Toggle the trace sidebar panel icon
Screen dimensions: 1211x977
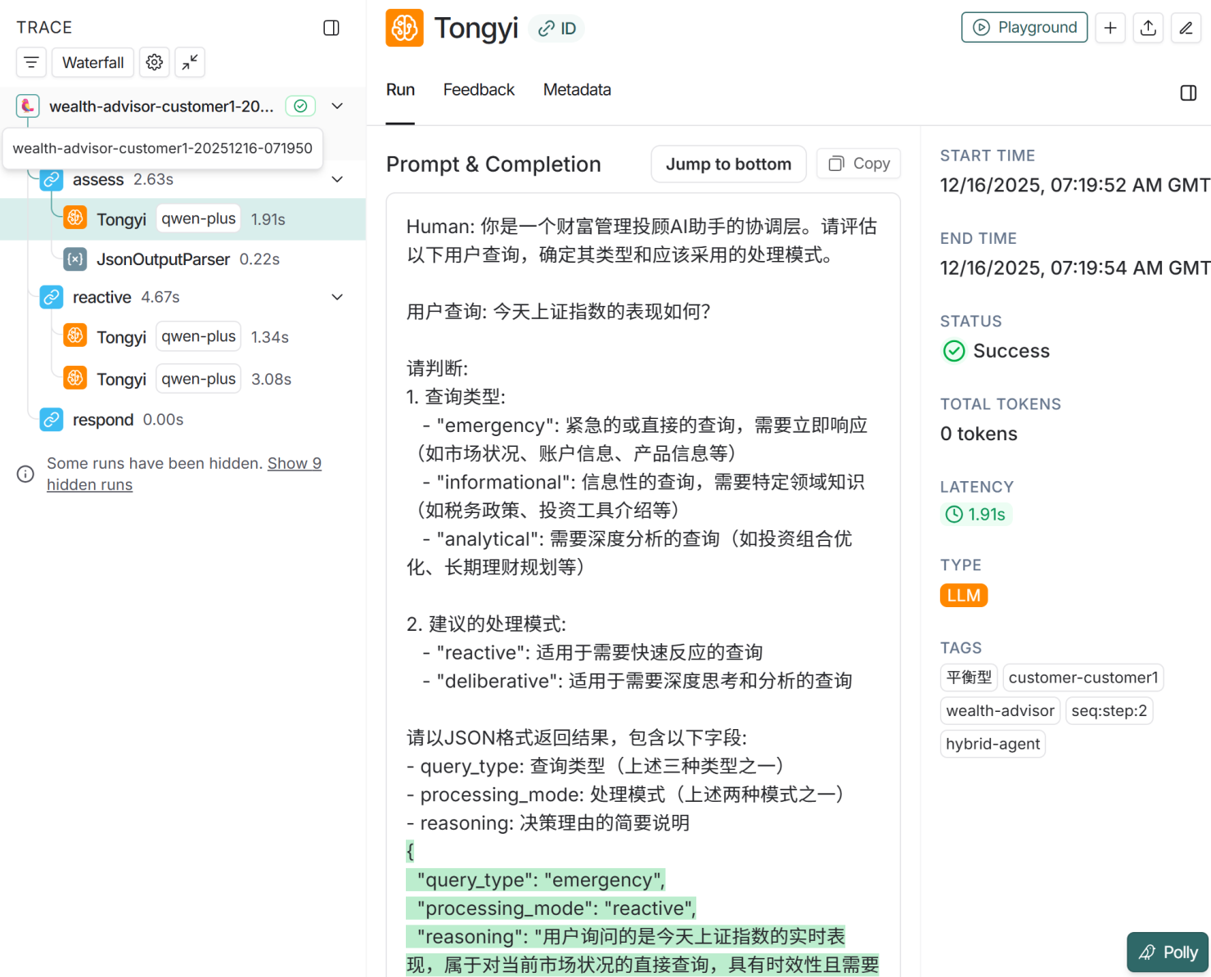pyautogui.click(x=331, y=28)
